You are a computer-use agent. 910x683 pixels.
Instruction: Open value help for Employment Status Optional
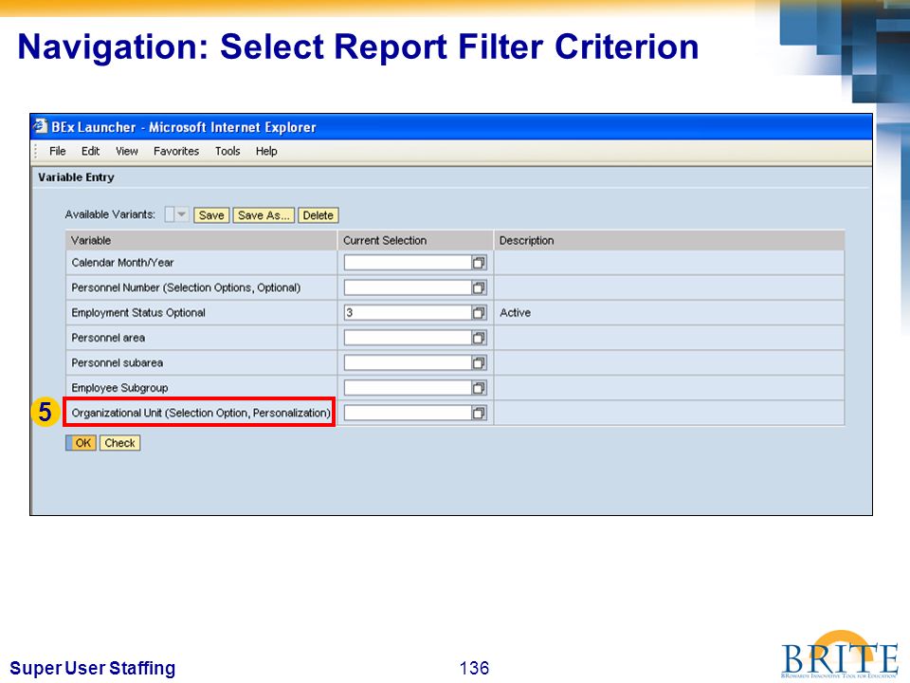(479, 312)
